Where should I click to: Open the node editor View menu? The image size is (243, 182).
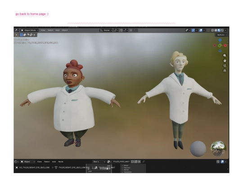pyautogui.click(x=39, y=162)
